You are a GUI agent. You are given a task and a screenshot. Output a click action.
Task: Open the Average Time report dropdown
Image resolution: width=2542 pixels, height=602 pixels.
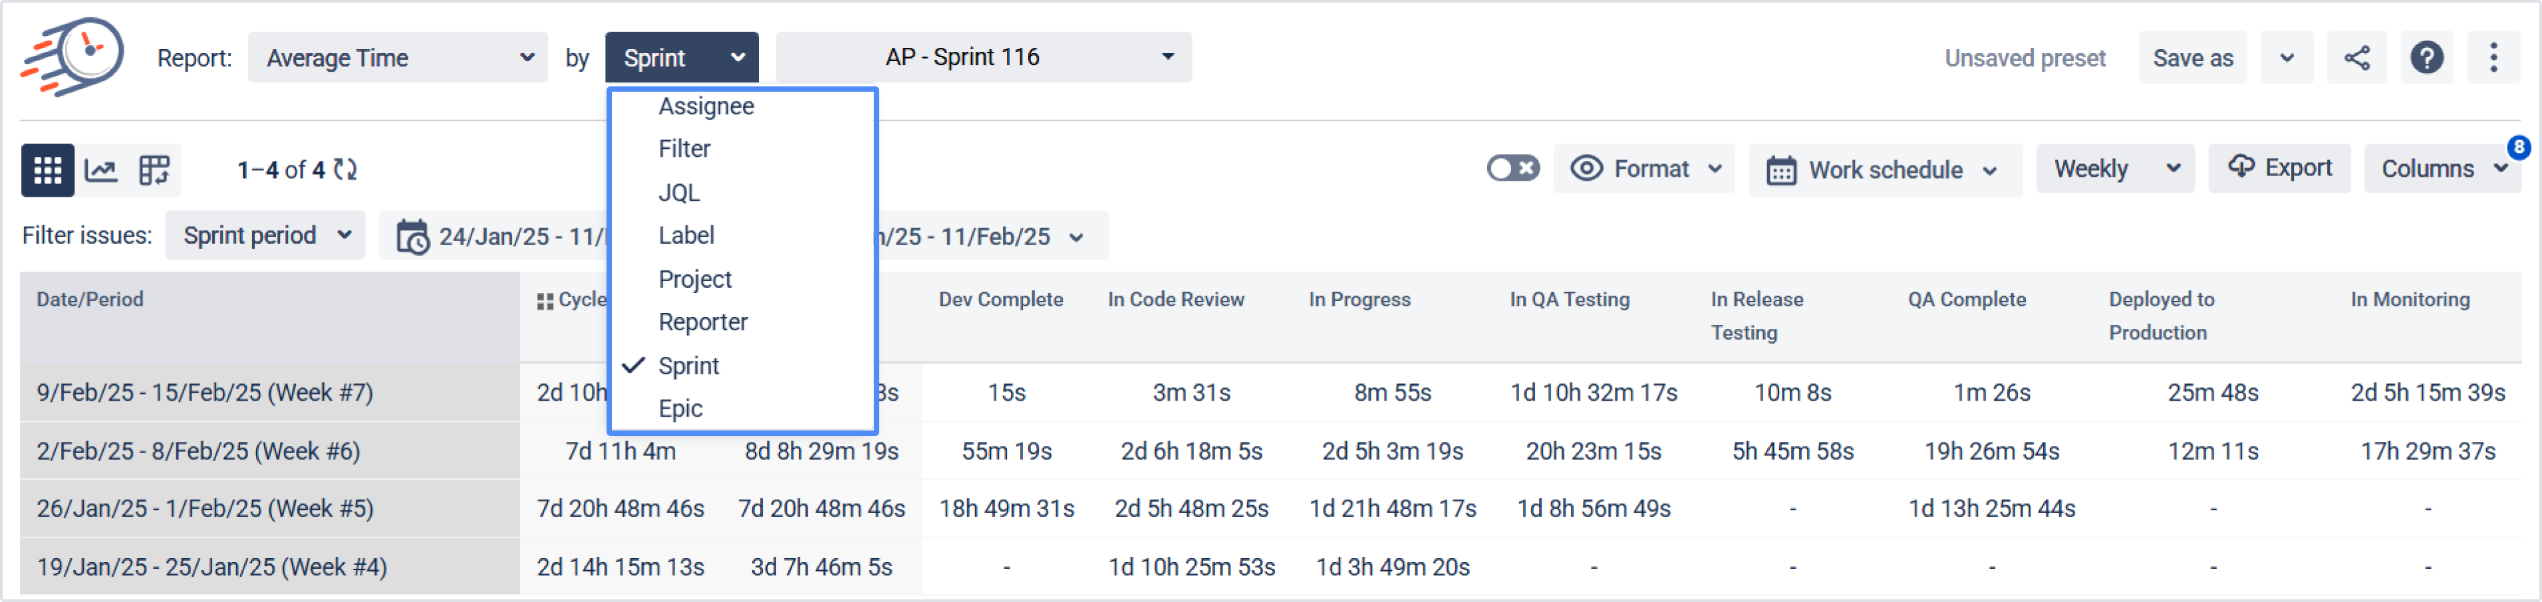click(x=398, y=58)
